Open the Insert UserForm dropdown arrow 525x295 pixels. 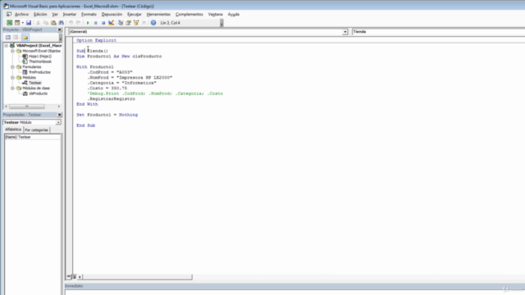pyautogui.click(x=22, y=23)
